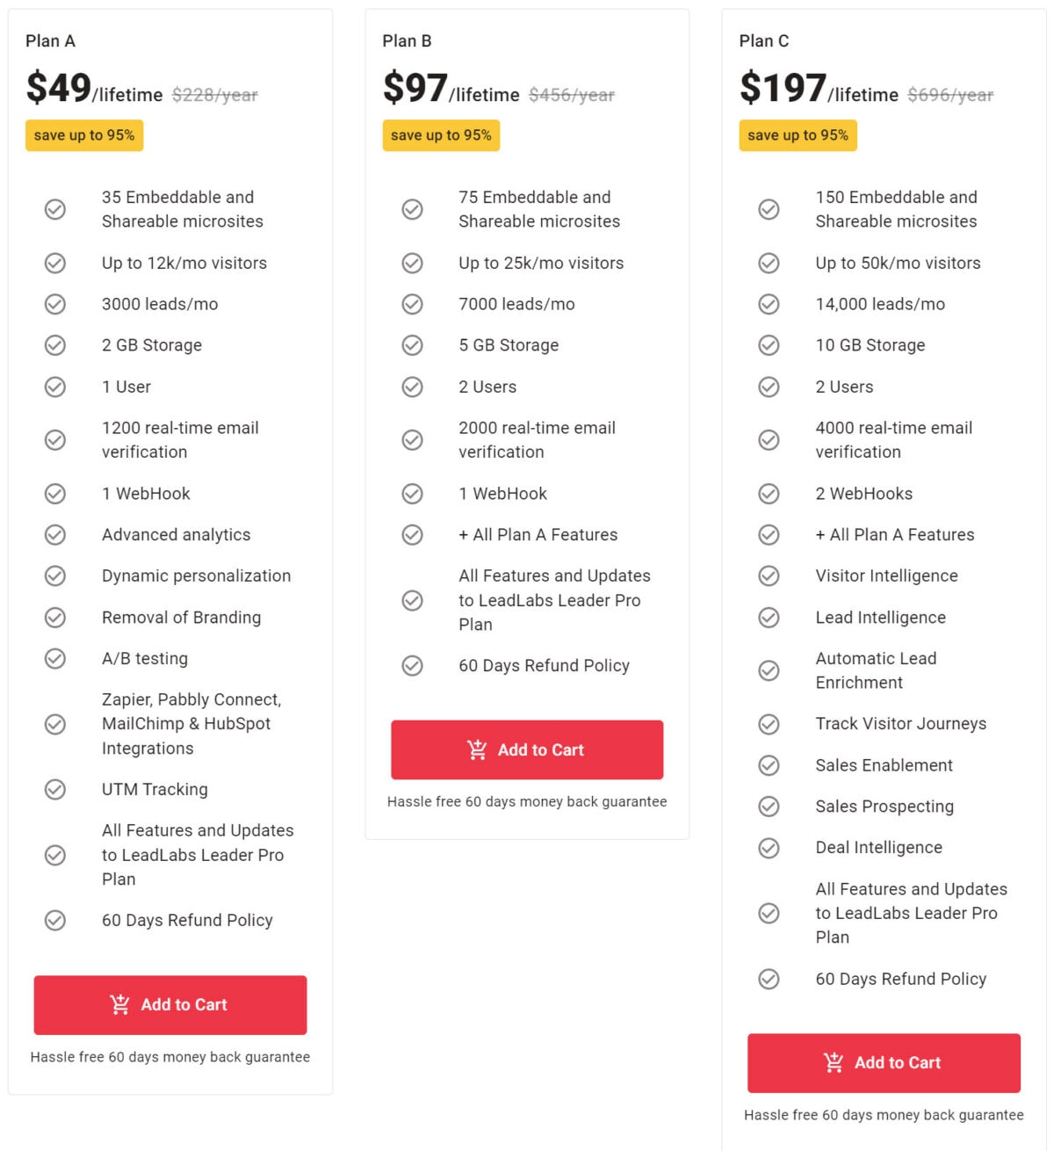Click Plan B's money back guarantee text

(x=526, y=801)
